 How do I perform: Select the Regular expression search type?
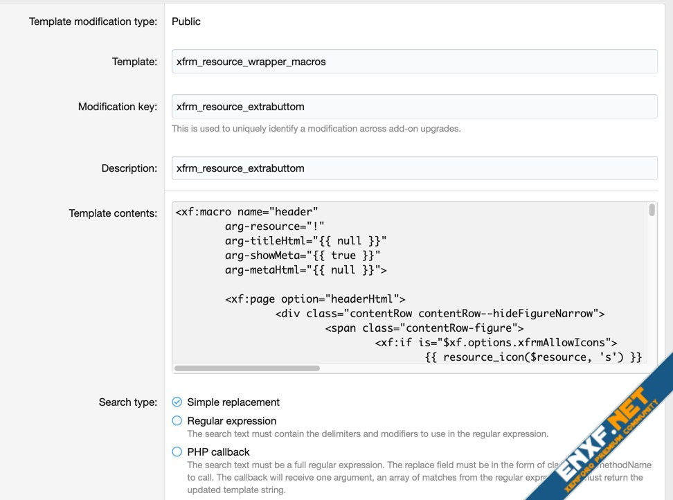click(x=177, y=420)
